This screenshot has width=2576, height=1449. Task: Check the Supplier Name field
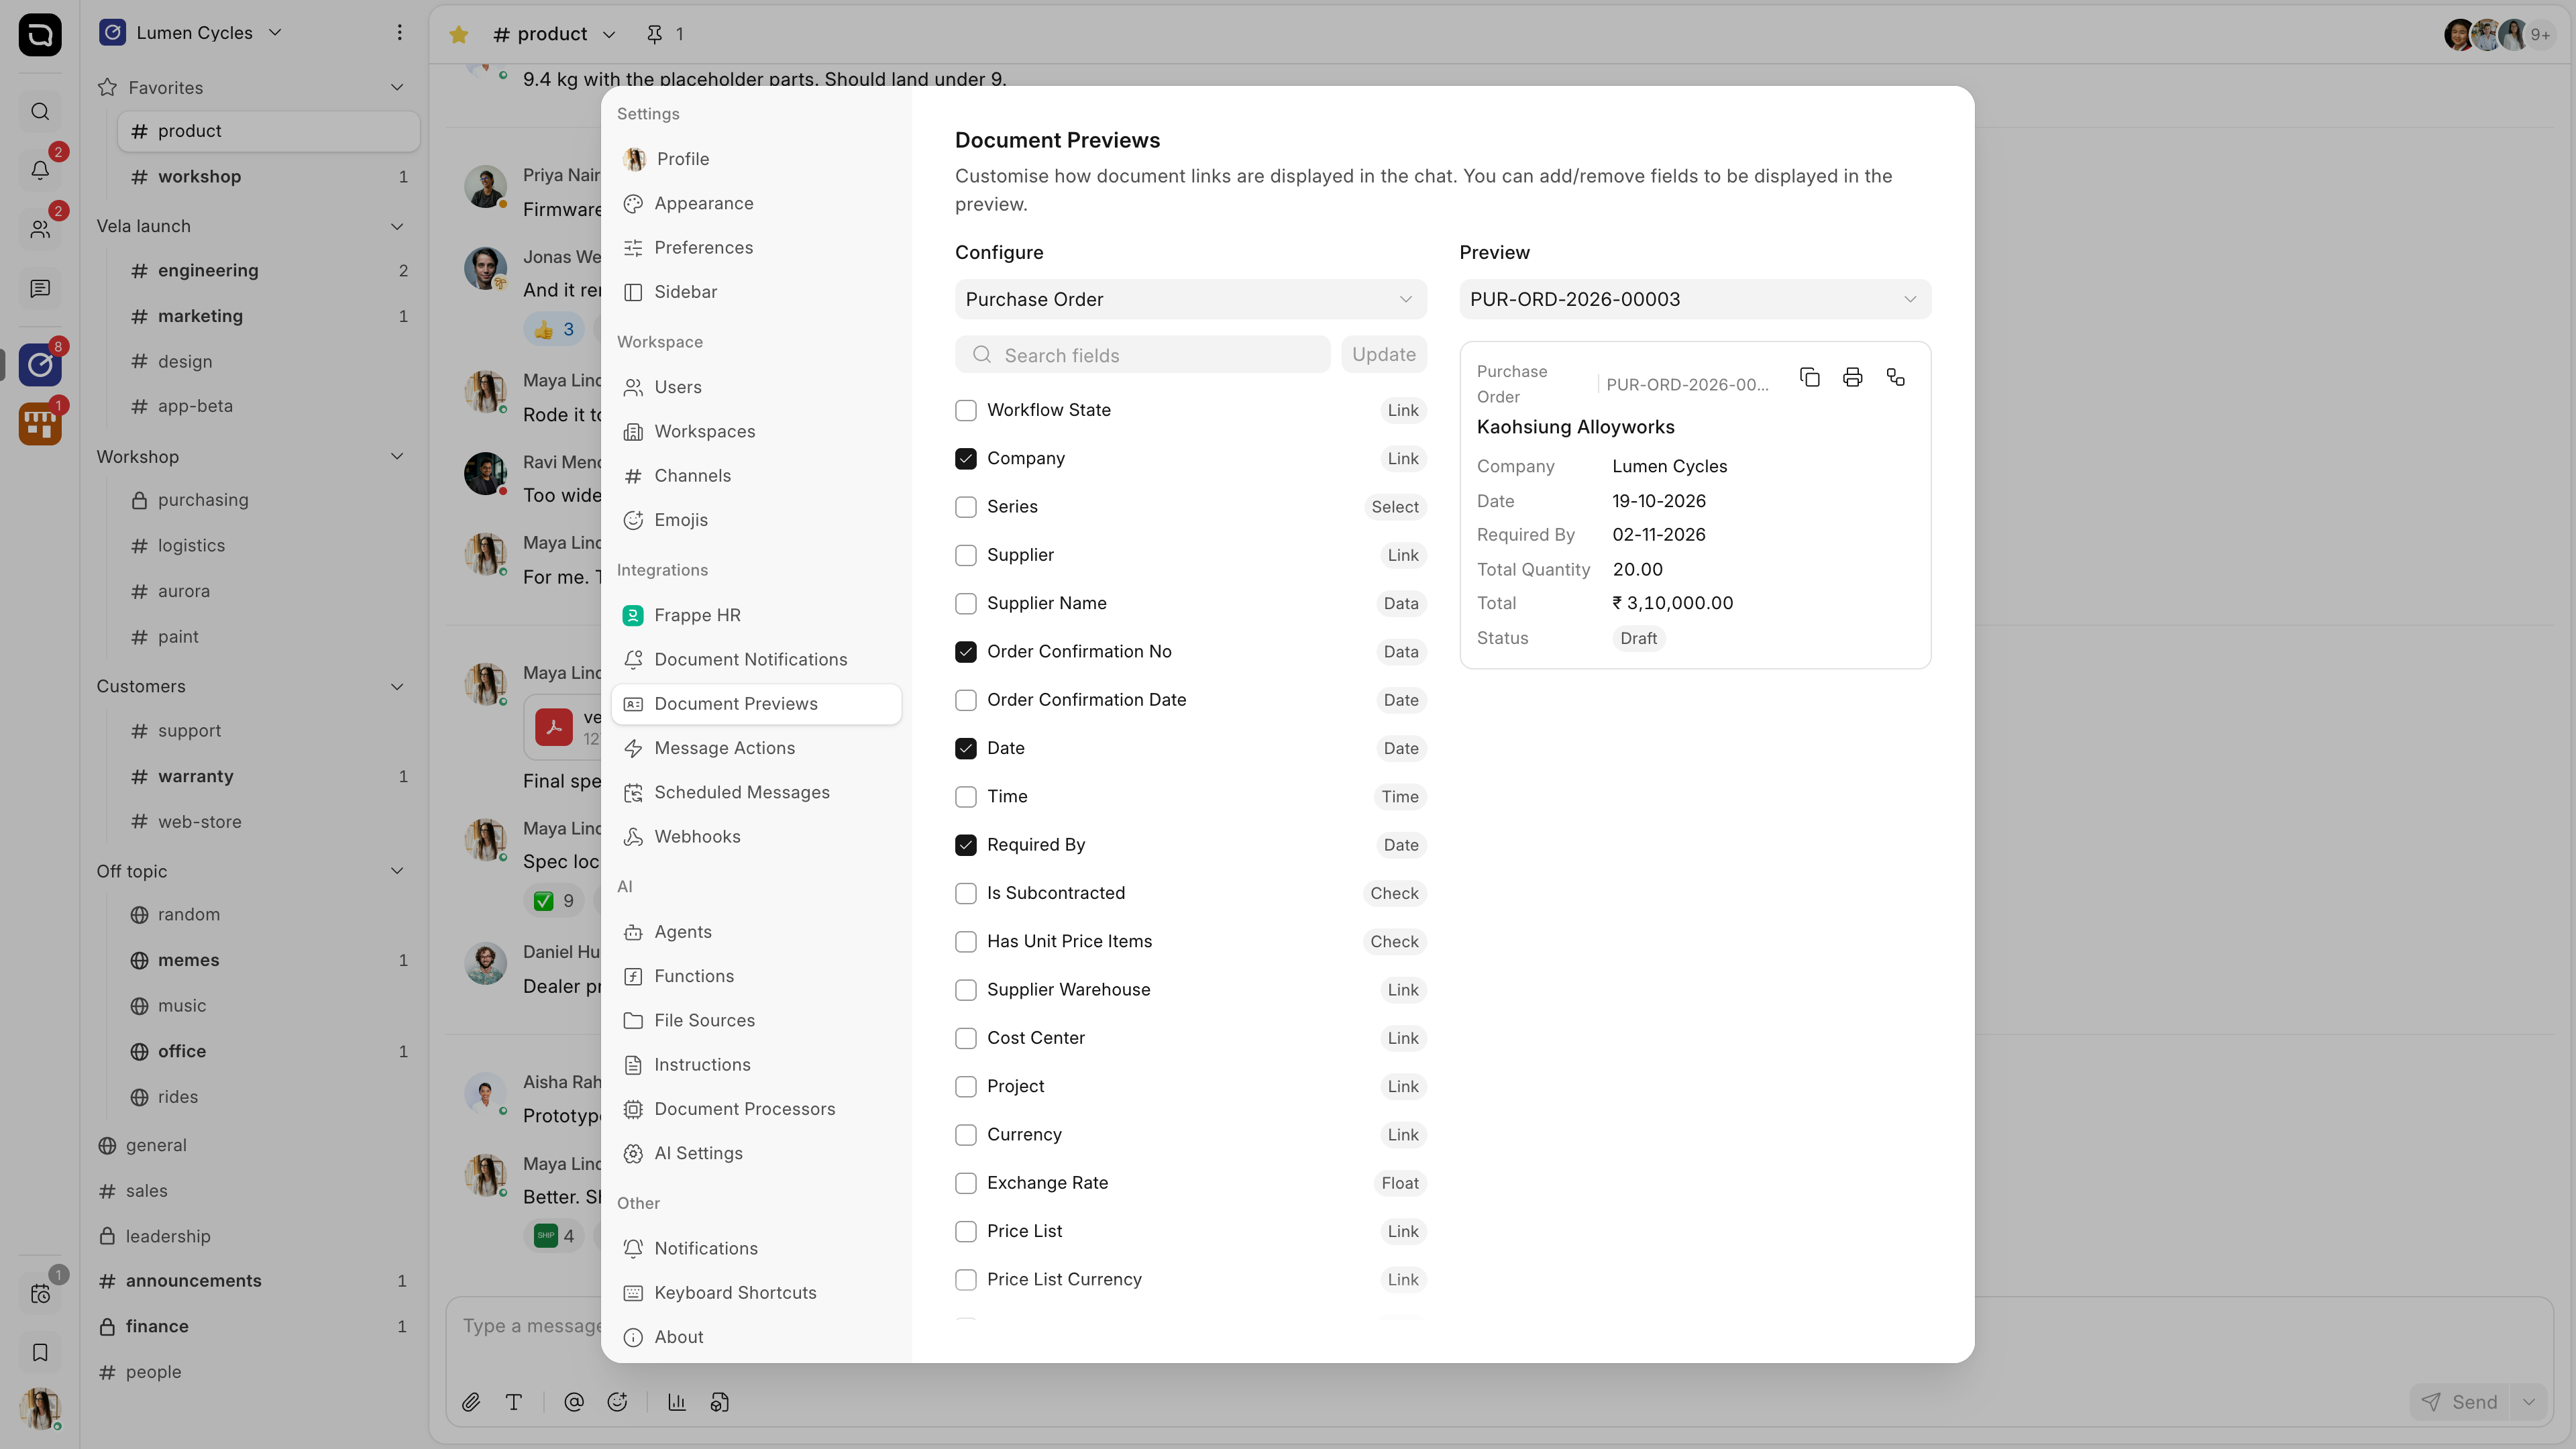965,603
